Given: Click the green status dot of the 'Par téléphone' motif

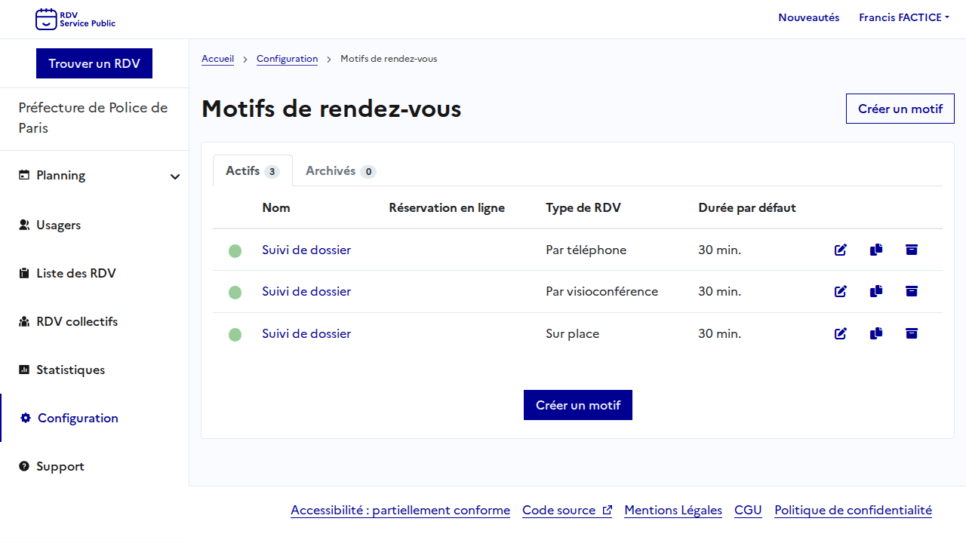Looking at the screenshot, I should pos(235,250).
